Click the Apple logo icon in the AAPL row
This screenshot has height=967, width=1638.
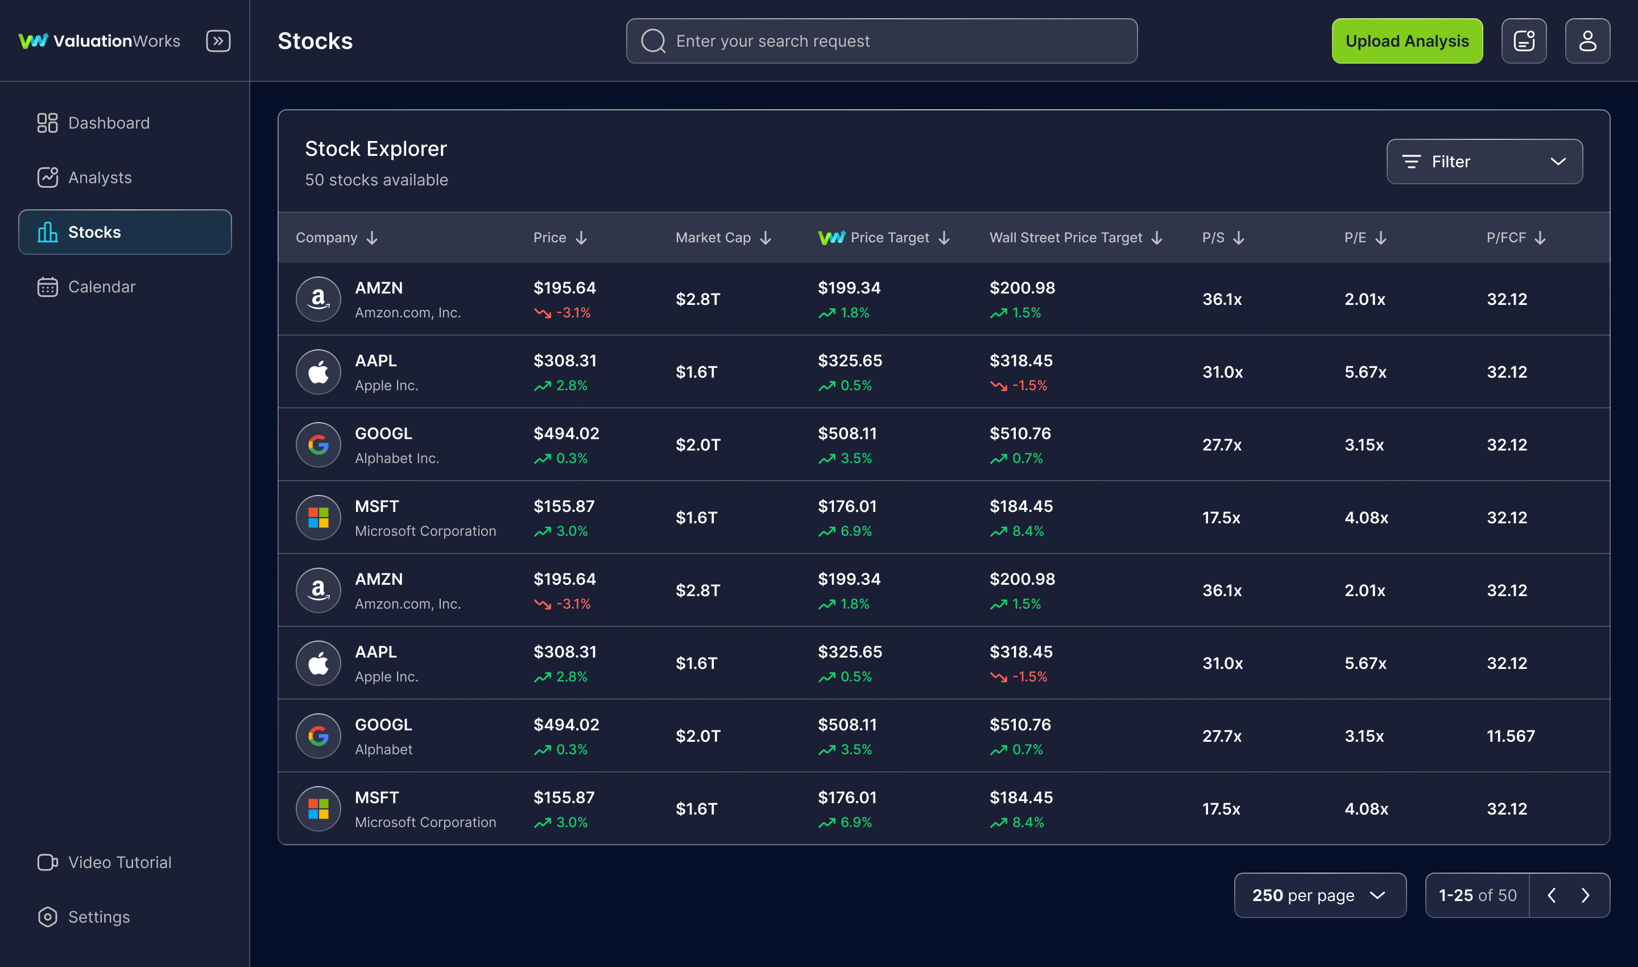pyautogui.click(x=318, y=371)
